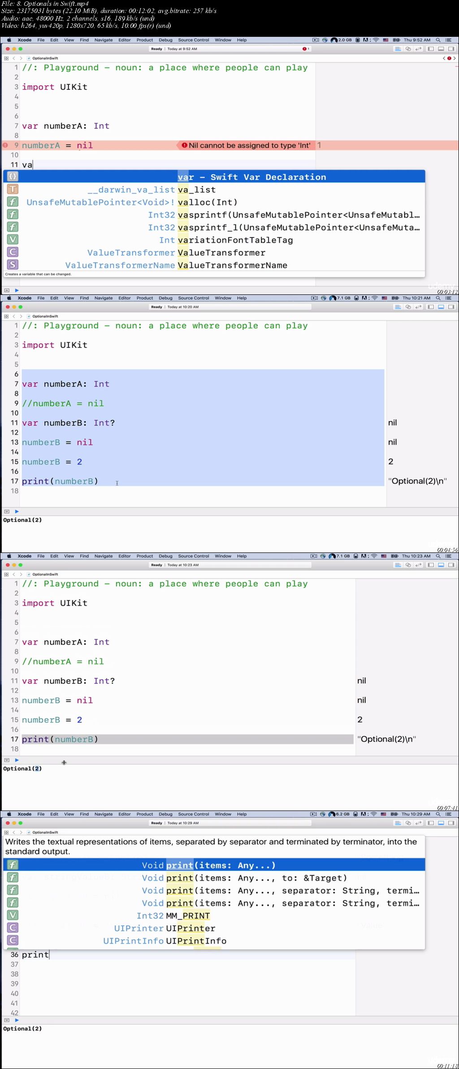Run playground play button in 10:21 AM frame
The height and width of the screenshot is (1069, 459).
(x=17, y=511)
